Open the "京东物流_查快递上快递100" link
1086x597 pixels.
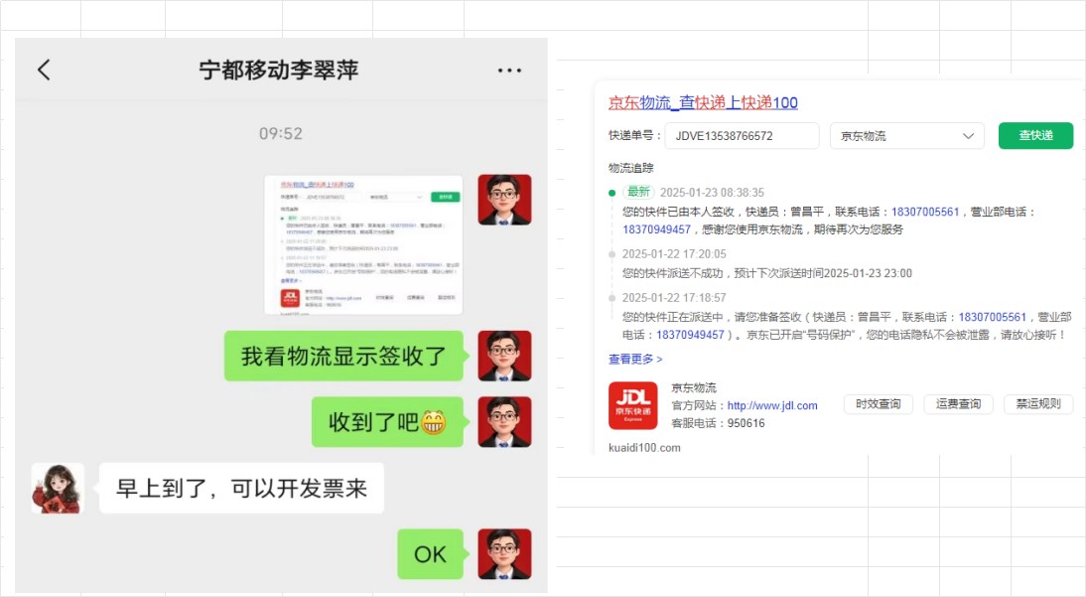coord(703,102)
